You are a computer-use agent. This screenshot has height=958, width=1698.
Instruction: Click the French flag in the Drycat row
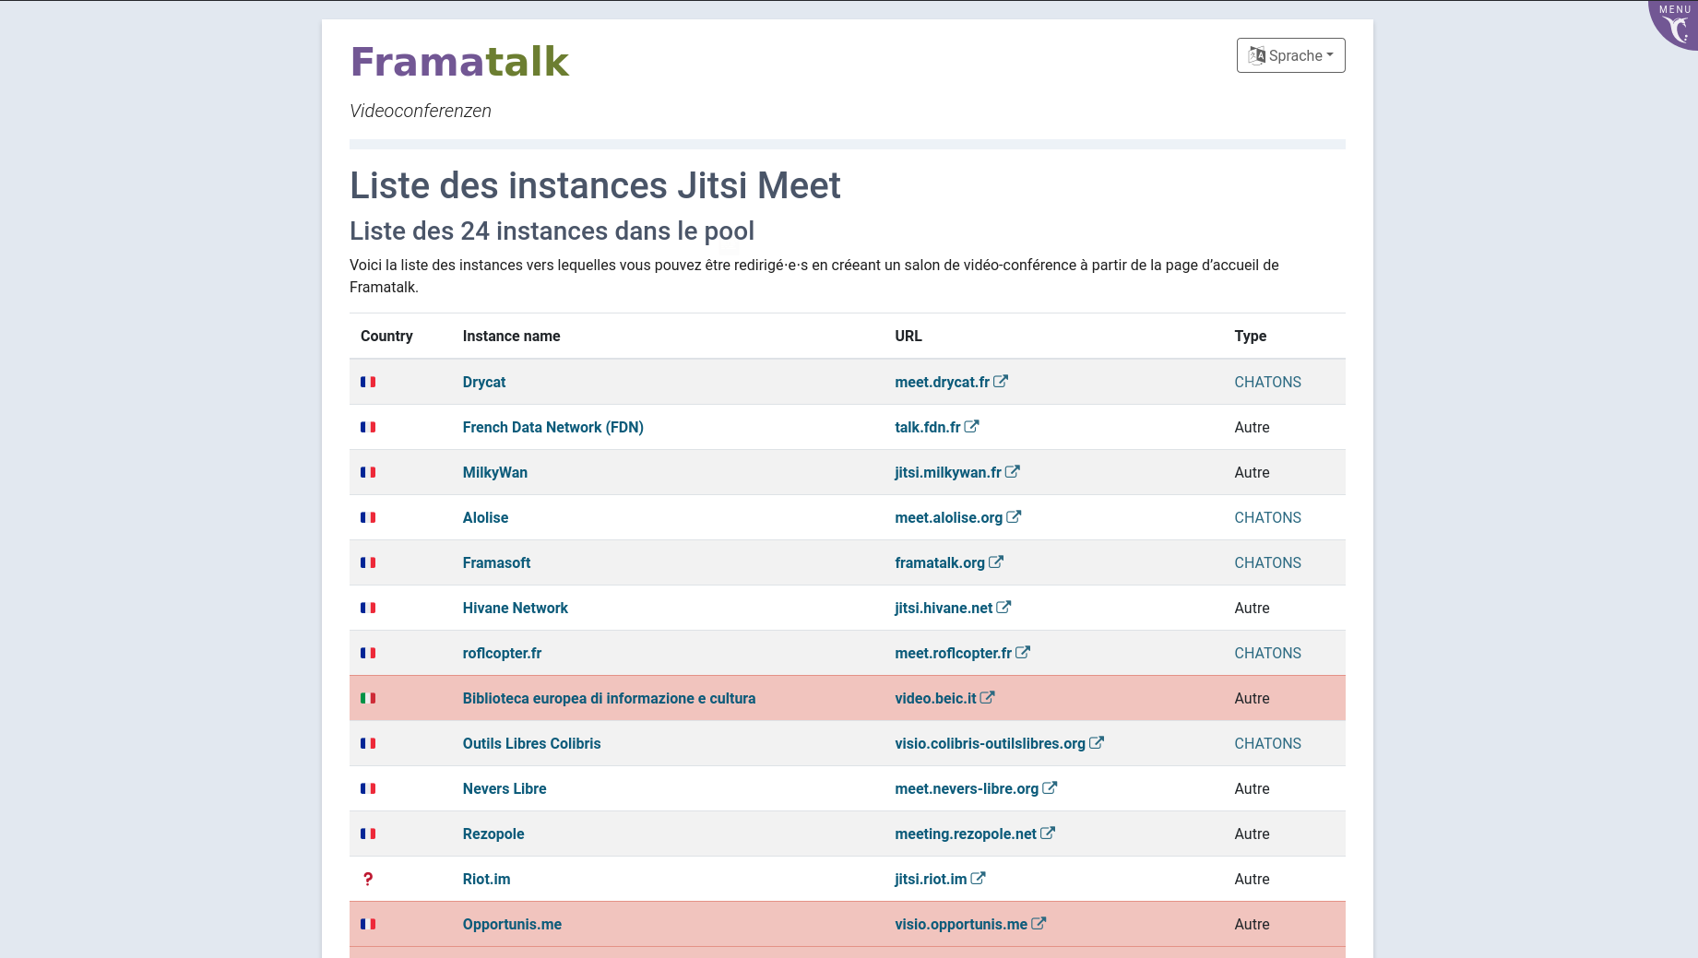tap(368, 382)
